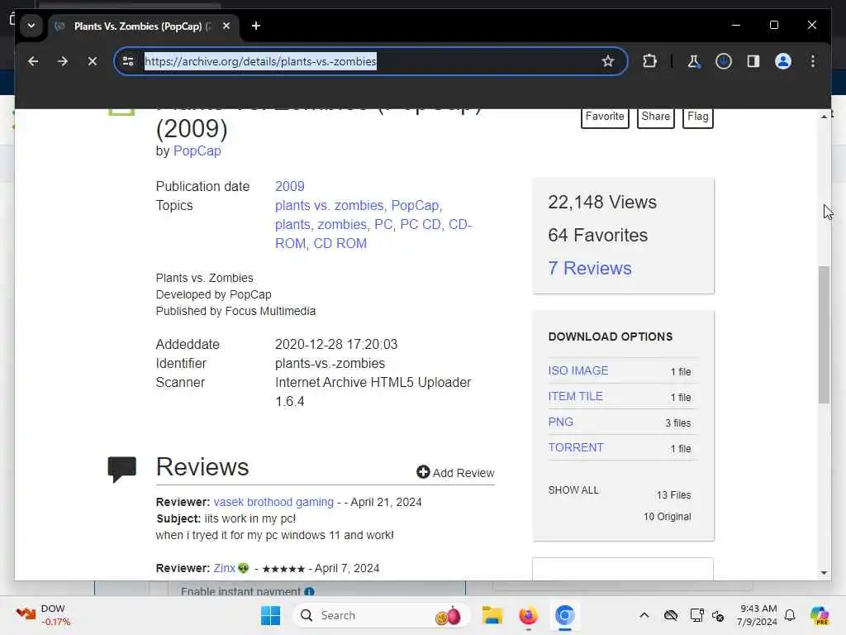Screen dimensions: 846x635
Task: Stop loading the page
Action: pyautogui.click(x=93, y=61)
